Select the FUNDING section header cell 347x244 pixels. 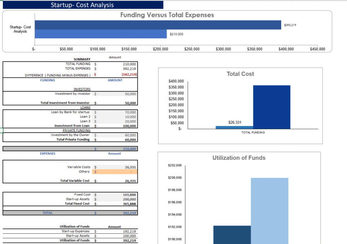point(47,81)
